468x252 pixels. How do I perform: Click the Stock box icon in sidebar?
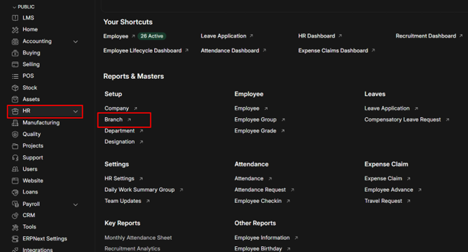tap(15, 88)
